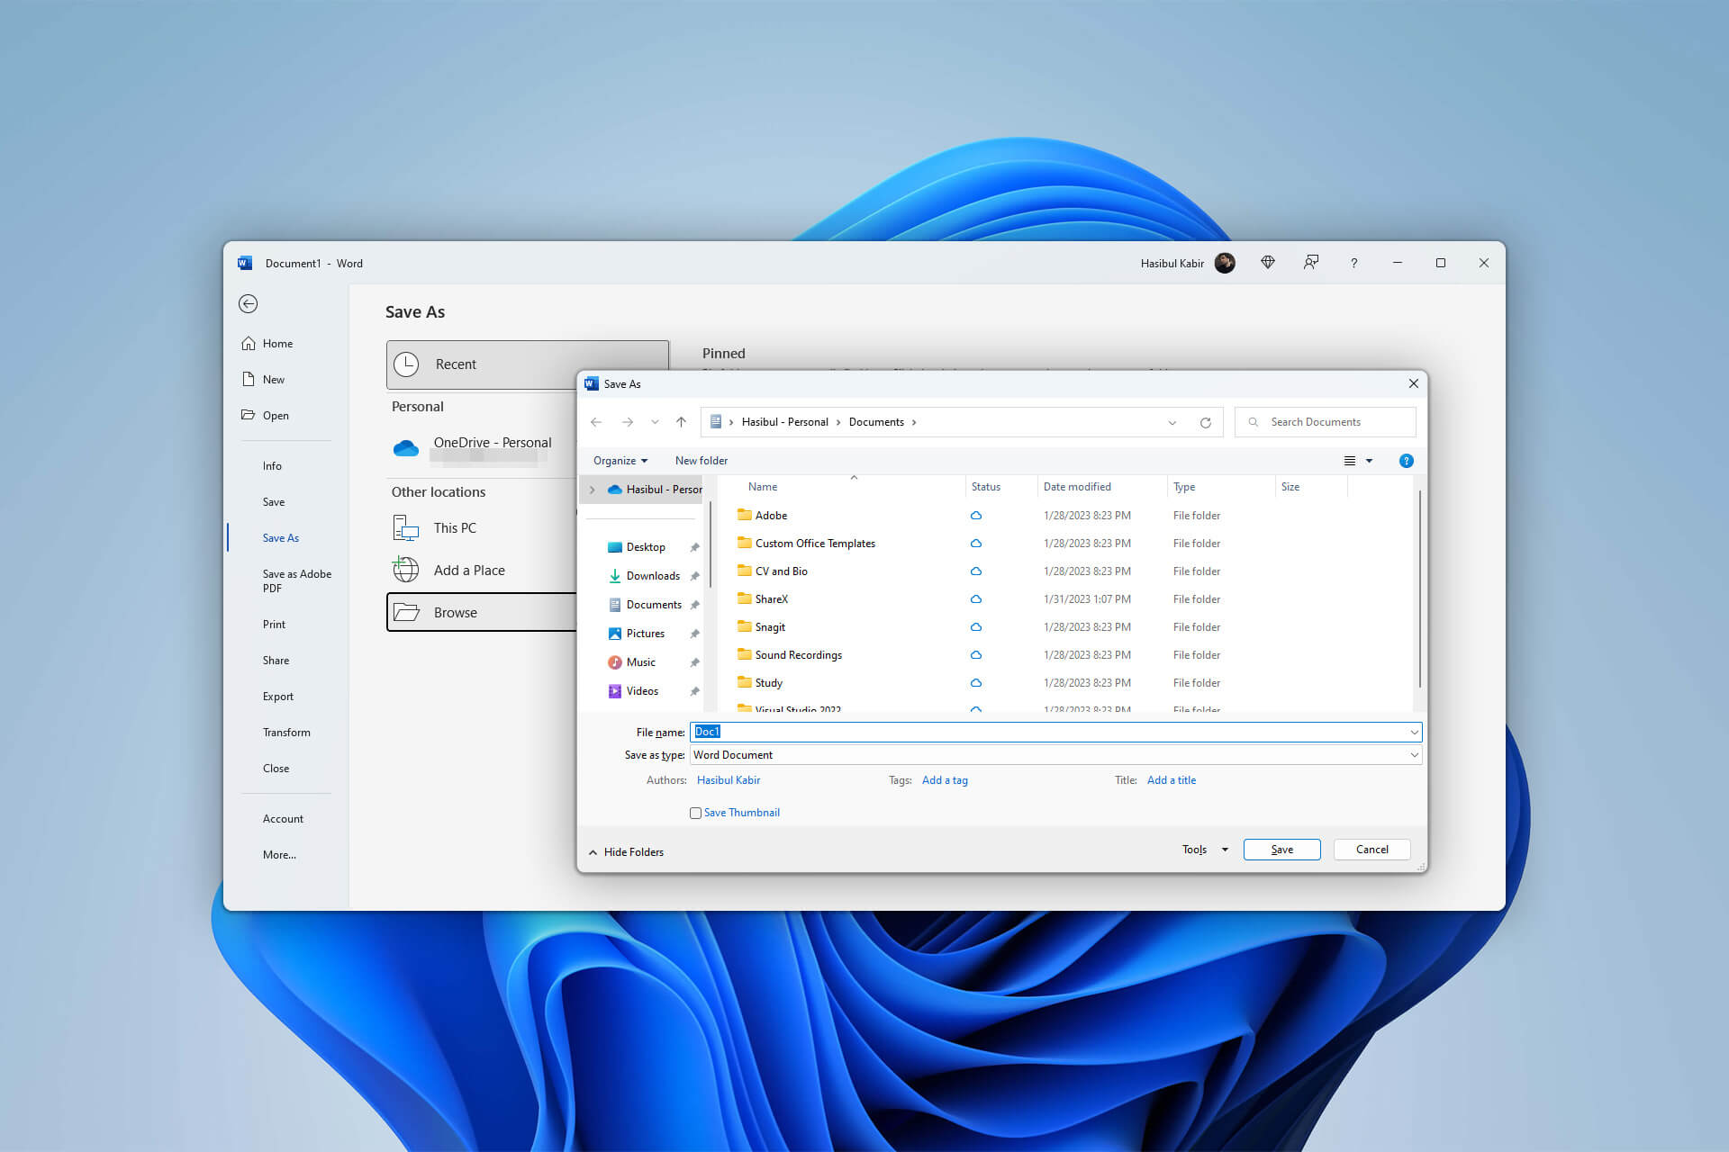Viewport: 1729px width, 1152px height.
Task: Open the view options dropdown arrow
Action: click(1370, 461)
